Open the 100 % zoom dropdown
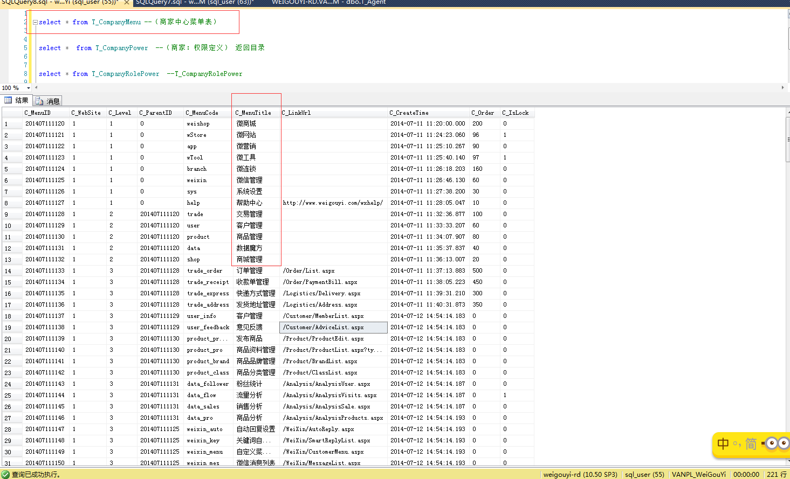Viewport: 790px width, 479px height. (29, 88)
